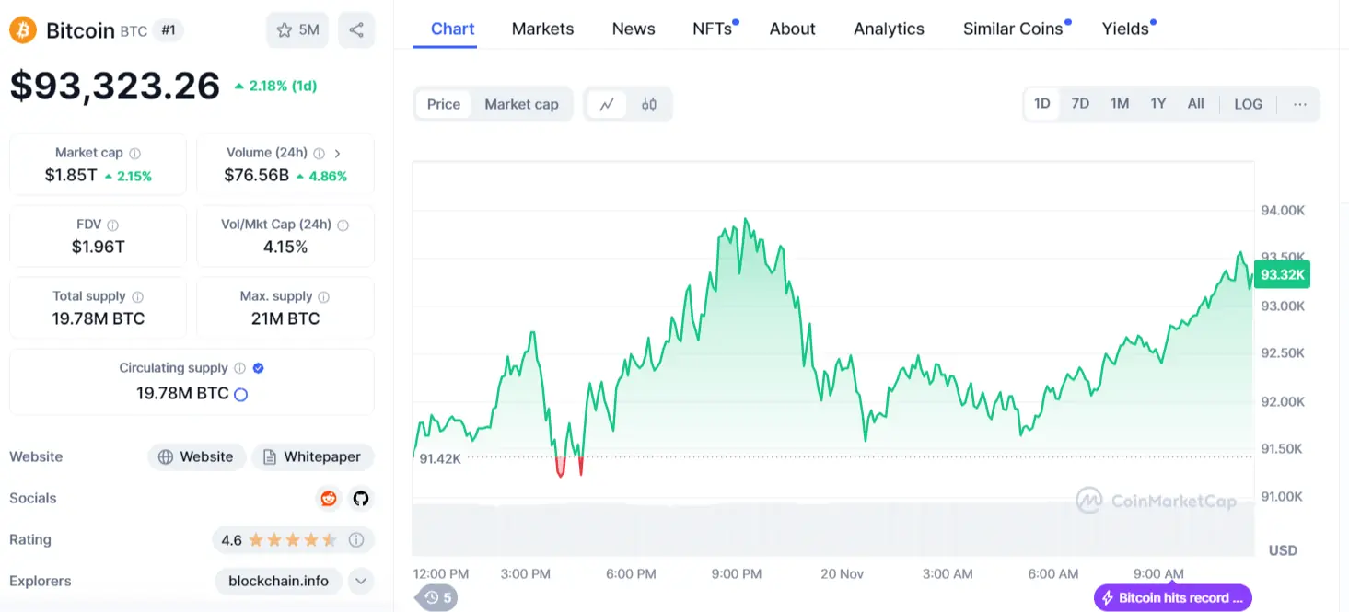The width and height of the screenshot is (1349, 612).
Task: Click the $1.96T FDV value
Action: pyautogui.click(x=98, y=247)
